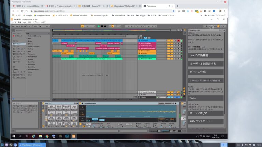Open File Explorer from the Windows taskbar

point(40,136)
